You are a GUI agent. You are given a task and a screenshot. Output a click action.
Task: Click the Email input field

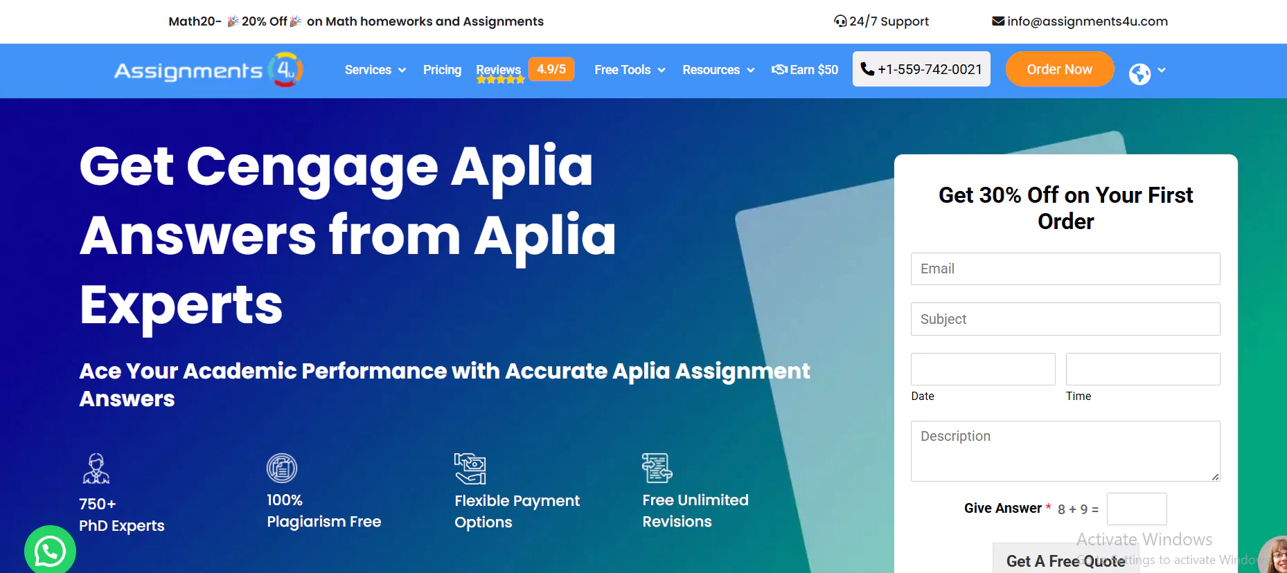[1065, 269]
